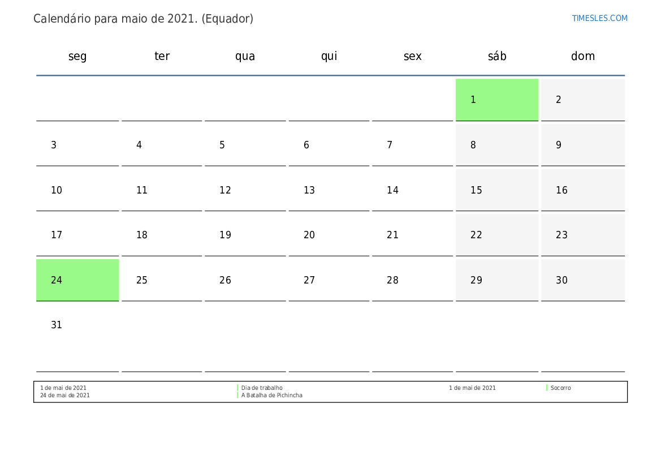This screenshot has width=661, height=468.
Task: Click the 'A Batalha de Pichincha' legend entry
Action: point(271,396)
